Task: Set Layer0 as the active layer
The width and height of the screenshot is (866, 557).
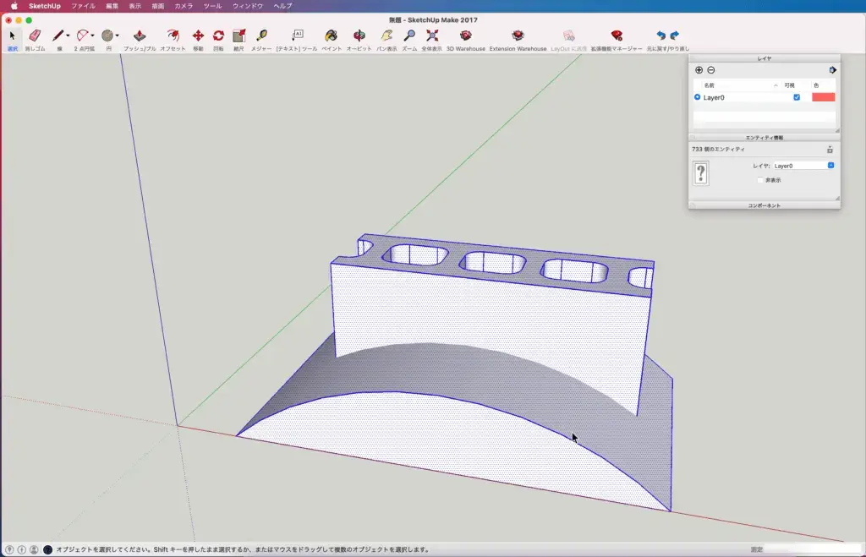Action: tap(697, 97)
